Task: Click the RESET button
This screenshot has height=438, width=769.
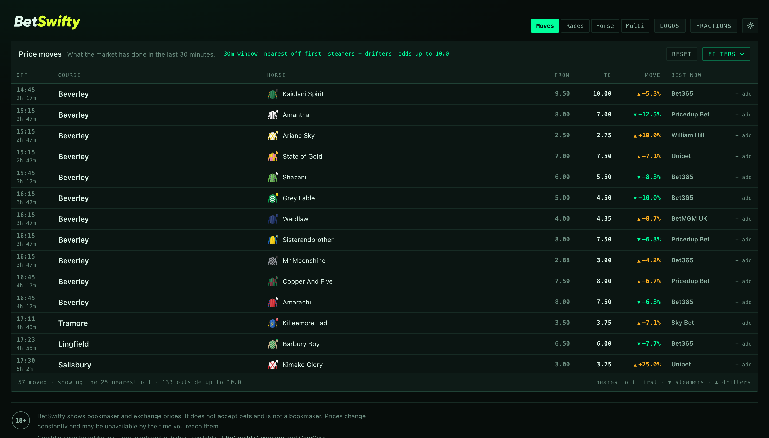Action: (x=681, y=54)
